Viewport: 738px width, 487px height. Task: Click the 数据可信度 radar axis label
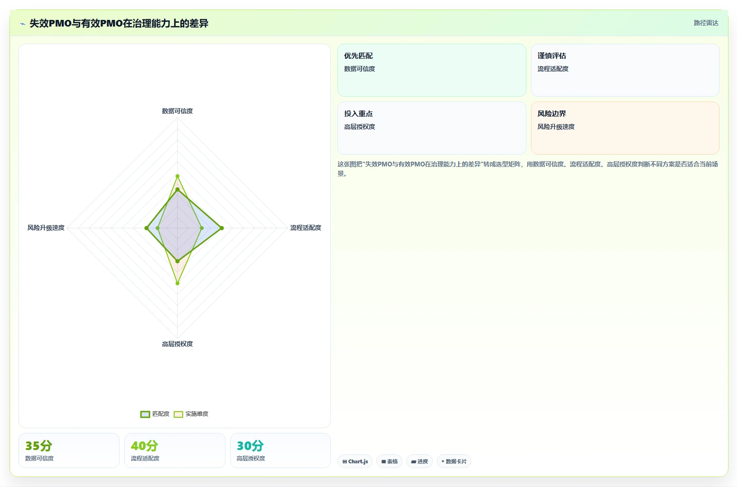[177, 111]
